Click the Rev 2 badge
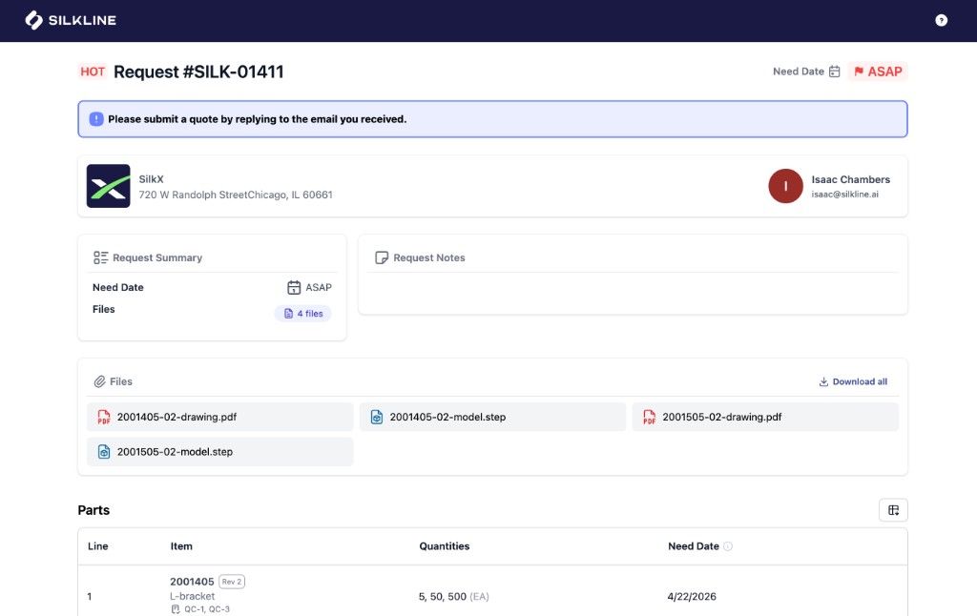The width and height of the screenshot is (977, 616). (232, 582)
